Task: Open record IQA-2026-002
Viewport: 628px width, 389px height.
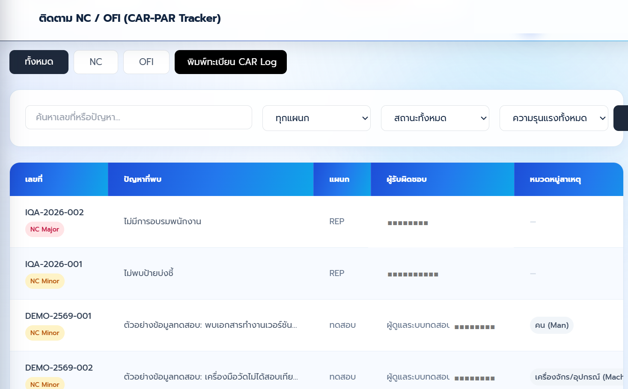Action: click(x=54, y=212)
